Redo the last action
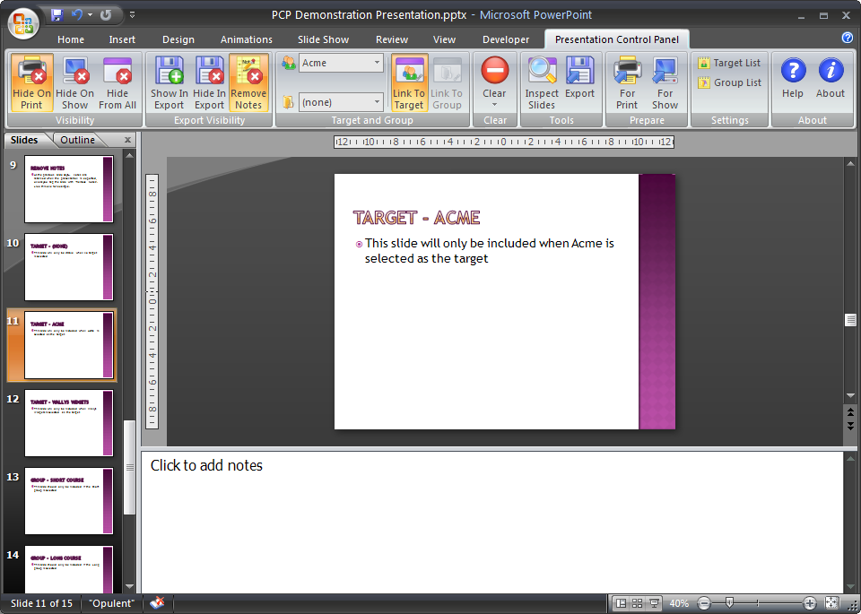 click(106, 15)
